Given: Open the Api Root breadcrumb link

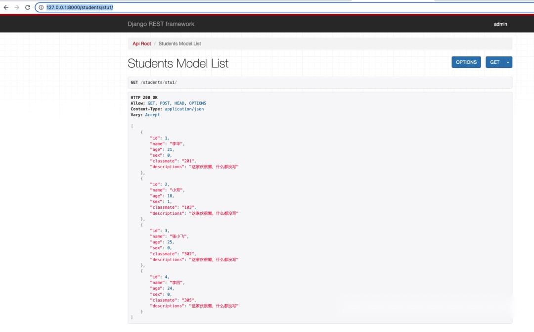Looking at the screenshot, I should tap(142, 44).
